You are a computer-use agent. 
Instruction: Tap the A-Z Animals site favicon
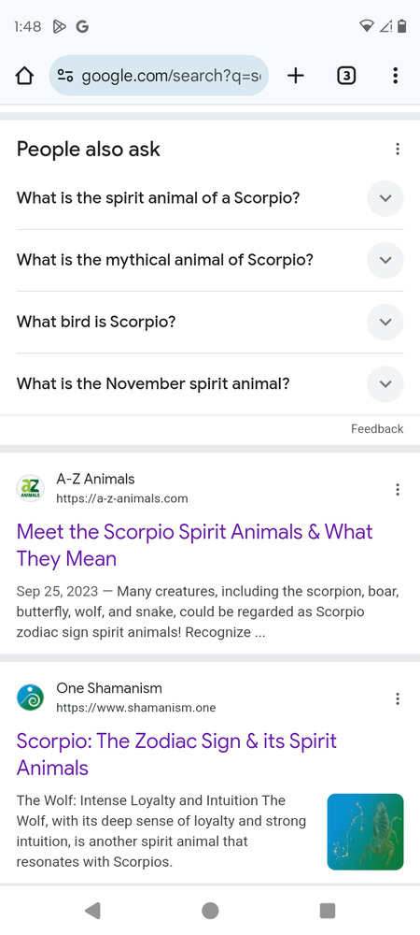(31, 488)
